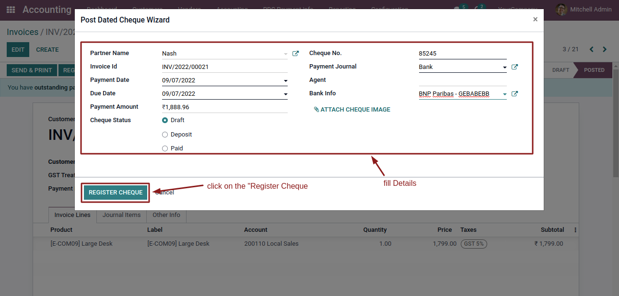The image size is (619, 296).
Task: Open external link for Partner Name Nash
Action: click(295, 54)
